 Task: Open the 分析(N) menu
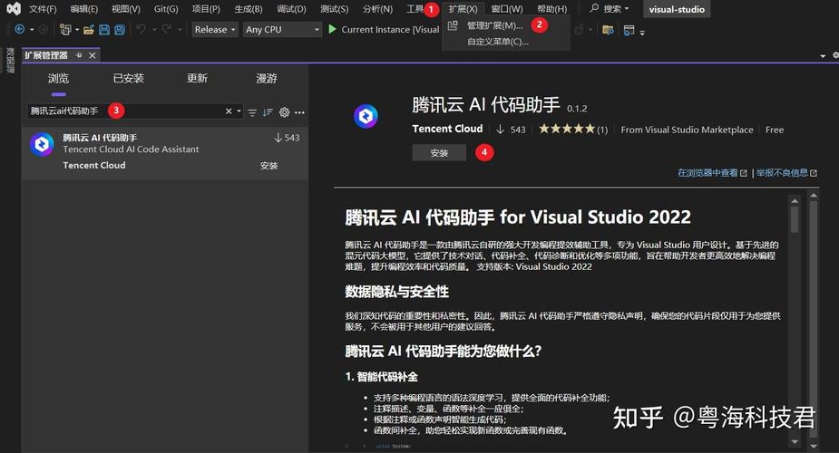click(x=377, y=9)
